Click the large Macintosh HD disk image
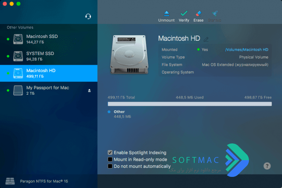The image size is (282, 188). [x=129, y=55]
